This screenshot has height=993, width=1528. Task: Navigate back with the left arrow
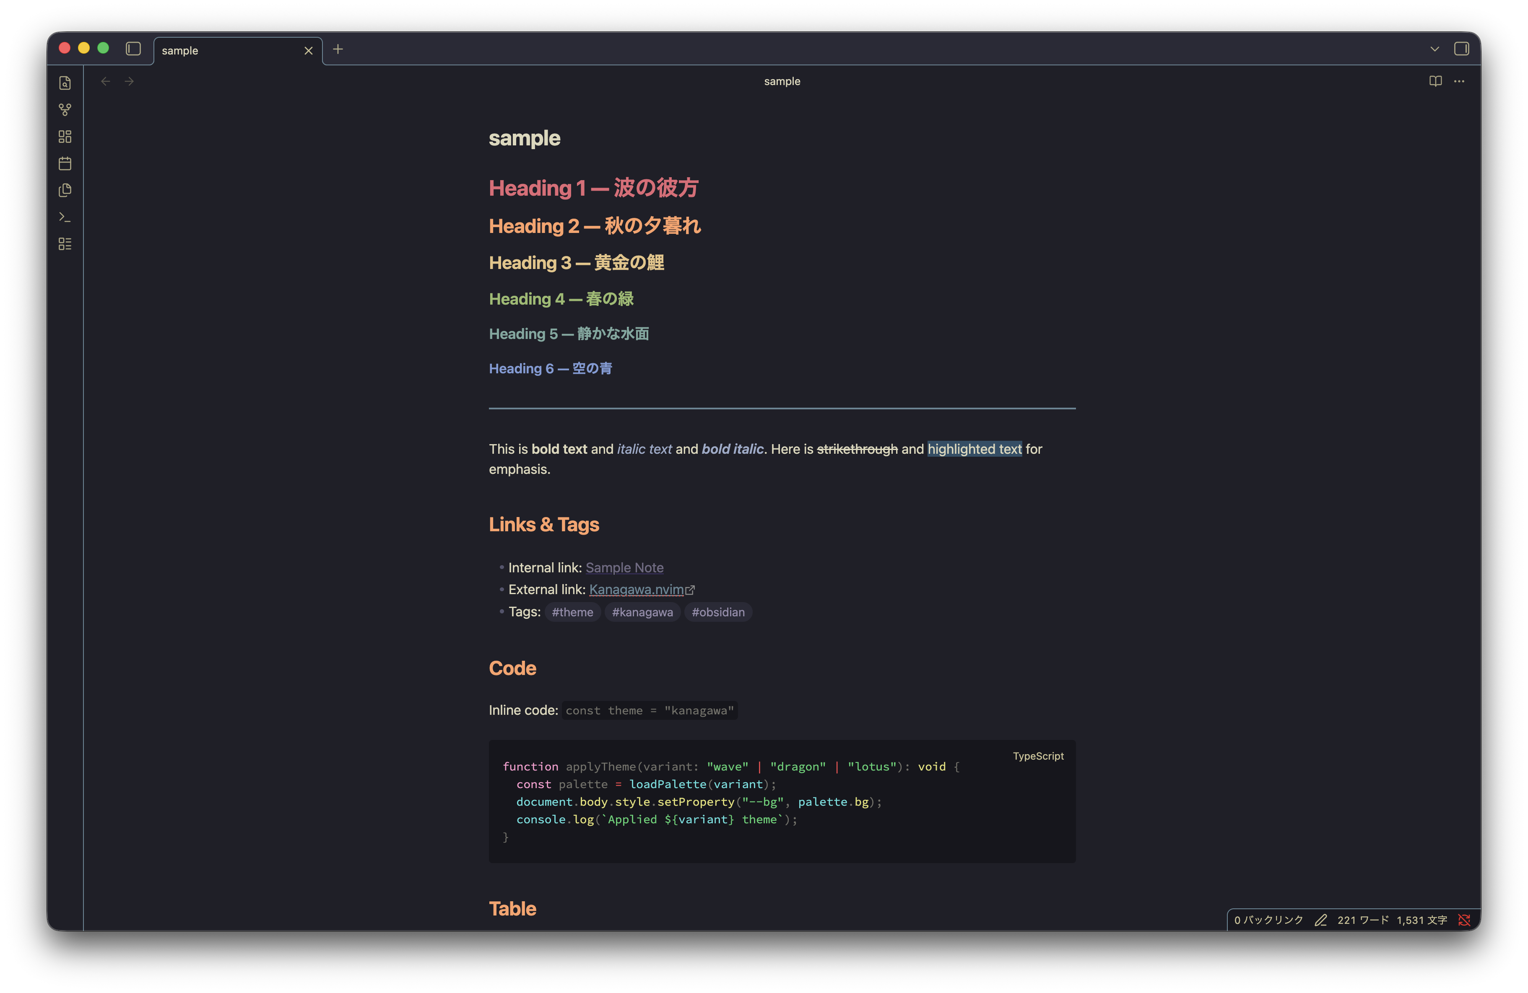click(x=106, y=81)
